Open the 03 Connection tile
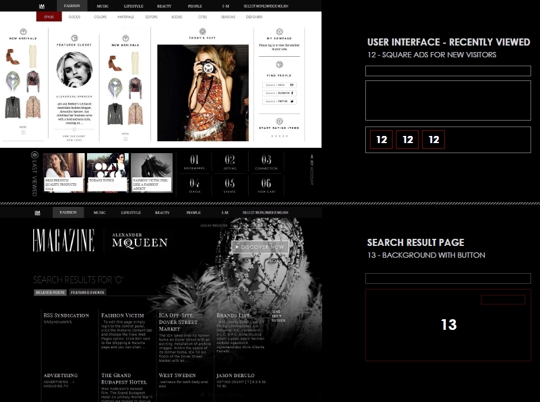The width and height of the screenshot is (540, 402). 266,162
